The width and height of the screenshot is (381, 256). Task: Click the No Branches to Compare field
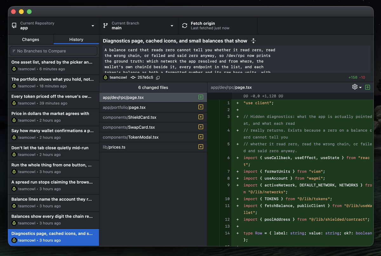coord(54,51)
